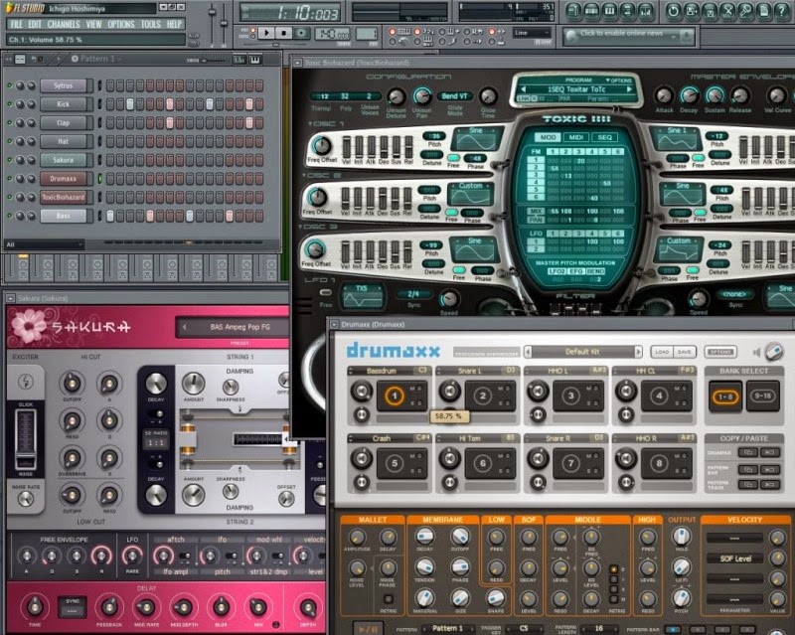Open the Line snap dropdown

pyautogui.click(x=532, y=33)
